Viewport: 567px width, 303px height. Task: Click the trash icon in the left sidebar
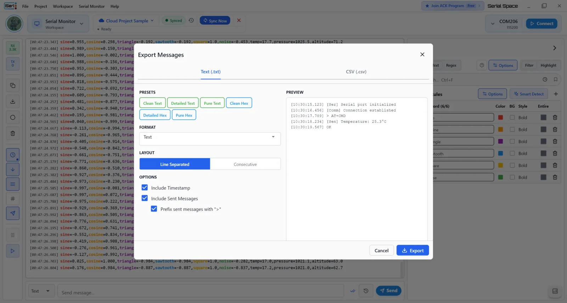(13, 134)
